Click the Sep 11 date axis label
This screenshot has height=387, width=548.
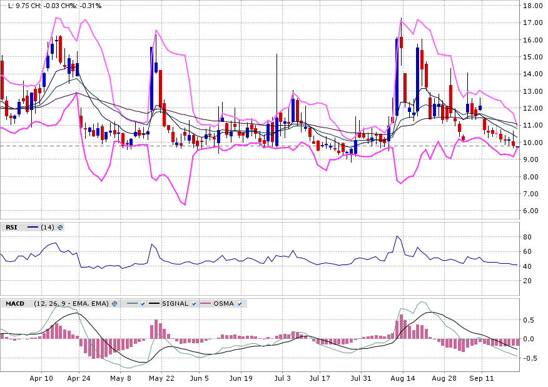(x=480, y=379)
